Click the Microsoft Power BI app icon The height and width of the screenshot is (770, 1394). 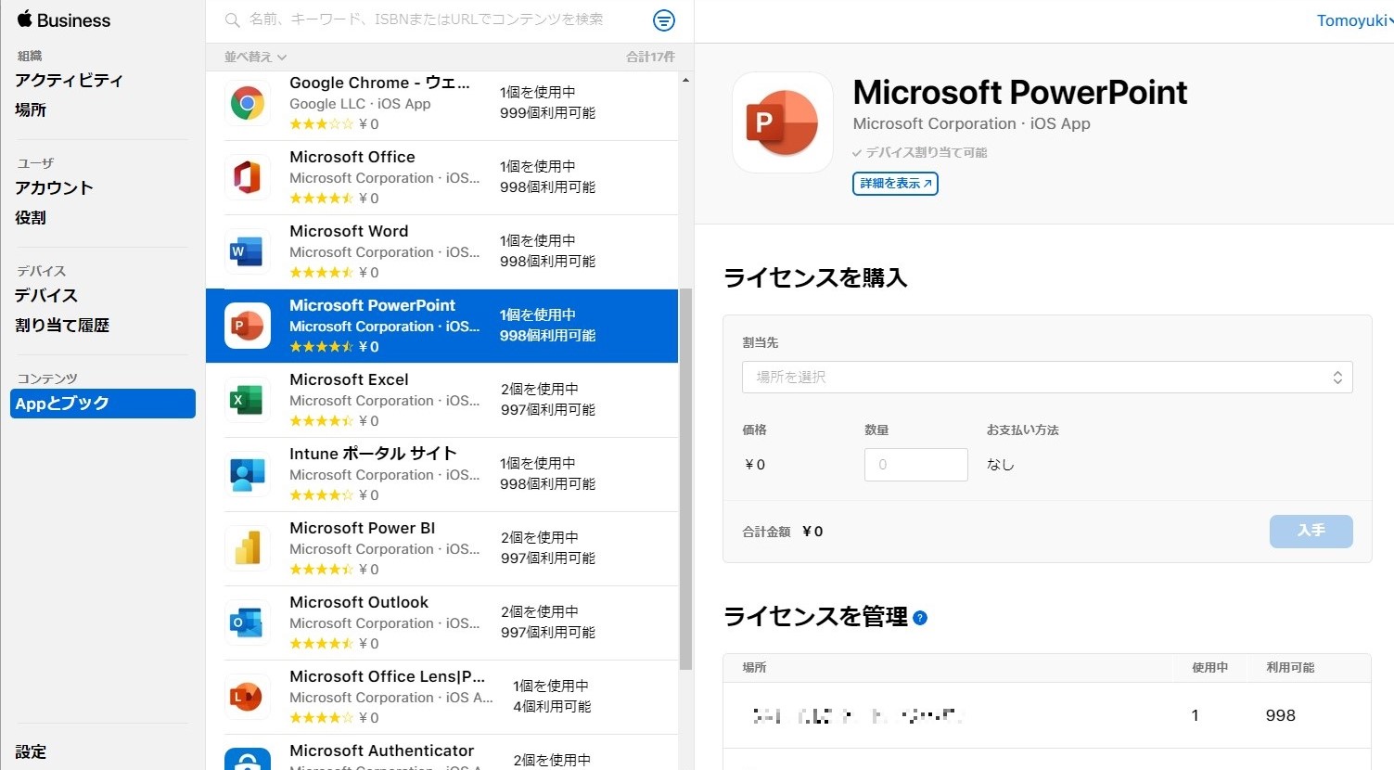[x=248, y=548]
